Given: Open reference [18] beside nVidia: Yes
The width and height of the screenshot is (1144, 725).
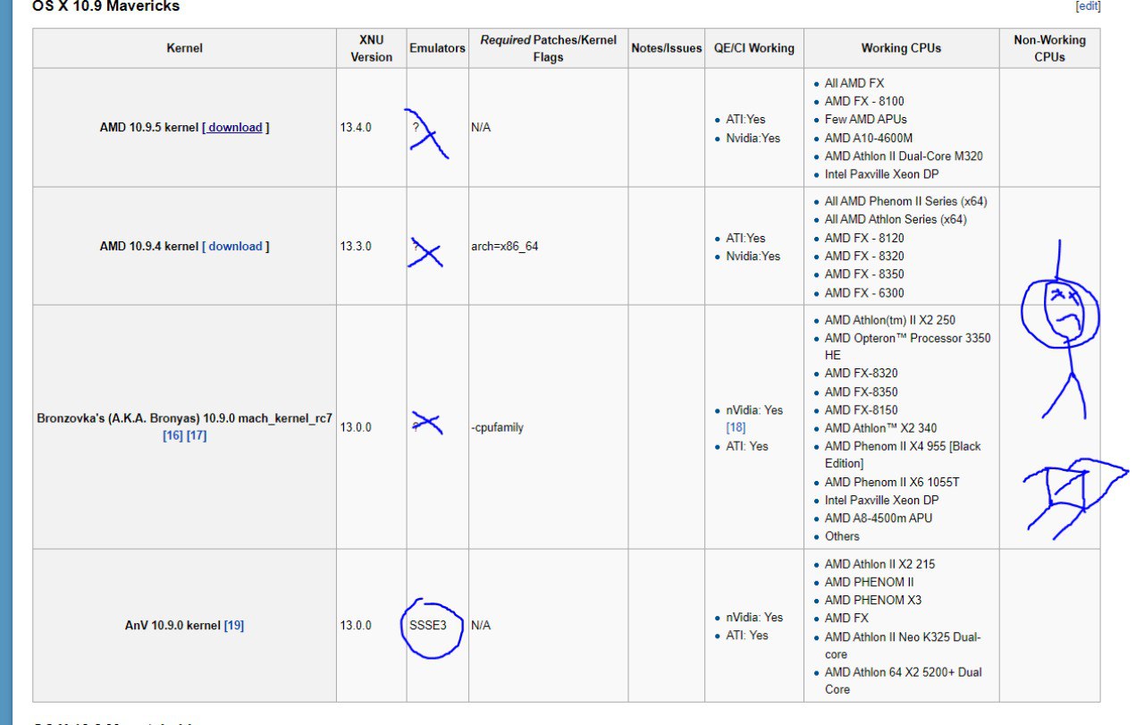Looking at the screenshot, I should coord(736,427).
